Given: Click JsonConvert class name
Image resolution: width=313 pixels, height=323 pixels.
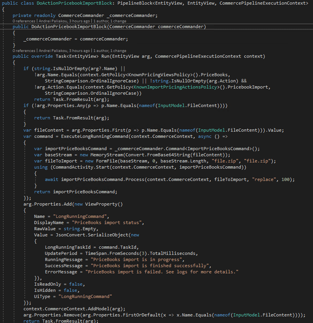Looking at the screenshot, I should [x=70, y=235].
